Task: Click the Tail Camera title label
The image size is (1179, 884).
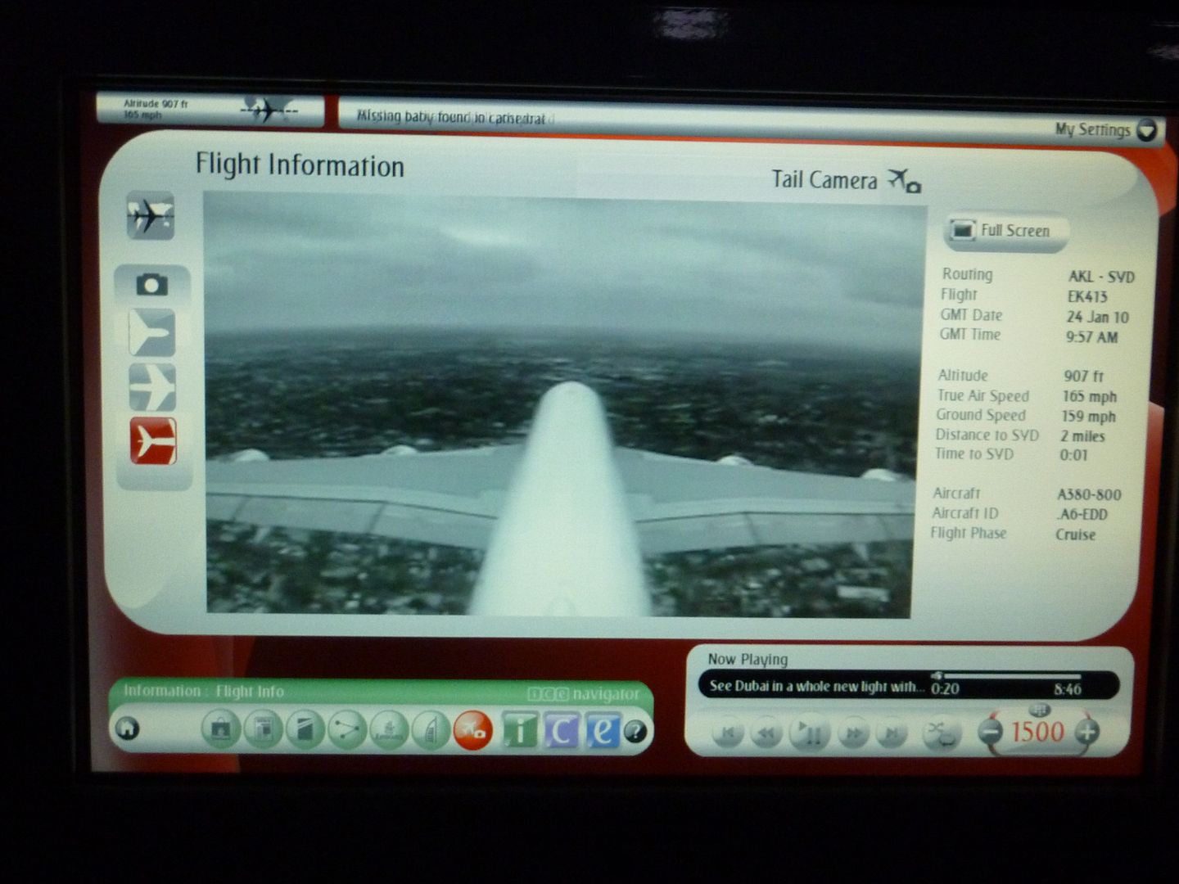Action: [824, 179]
